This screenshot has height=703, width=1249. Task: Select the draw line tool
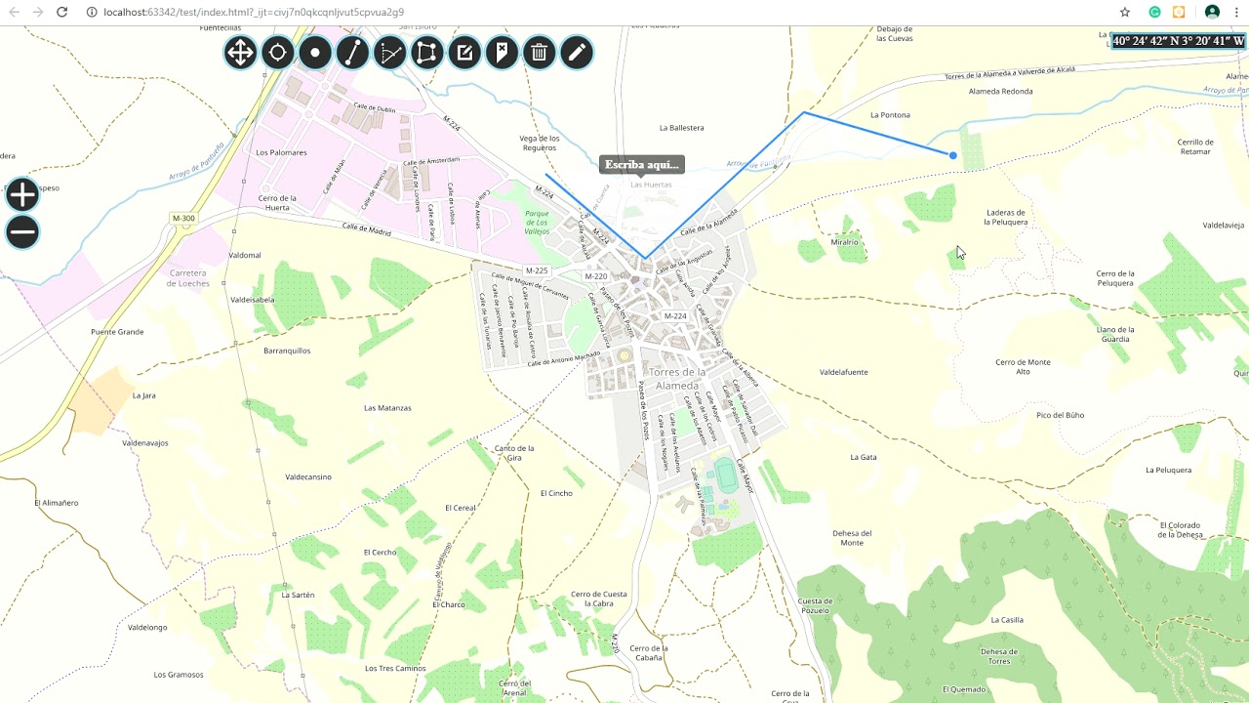[x=352, y=52]
